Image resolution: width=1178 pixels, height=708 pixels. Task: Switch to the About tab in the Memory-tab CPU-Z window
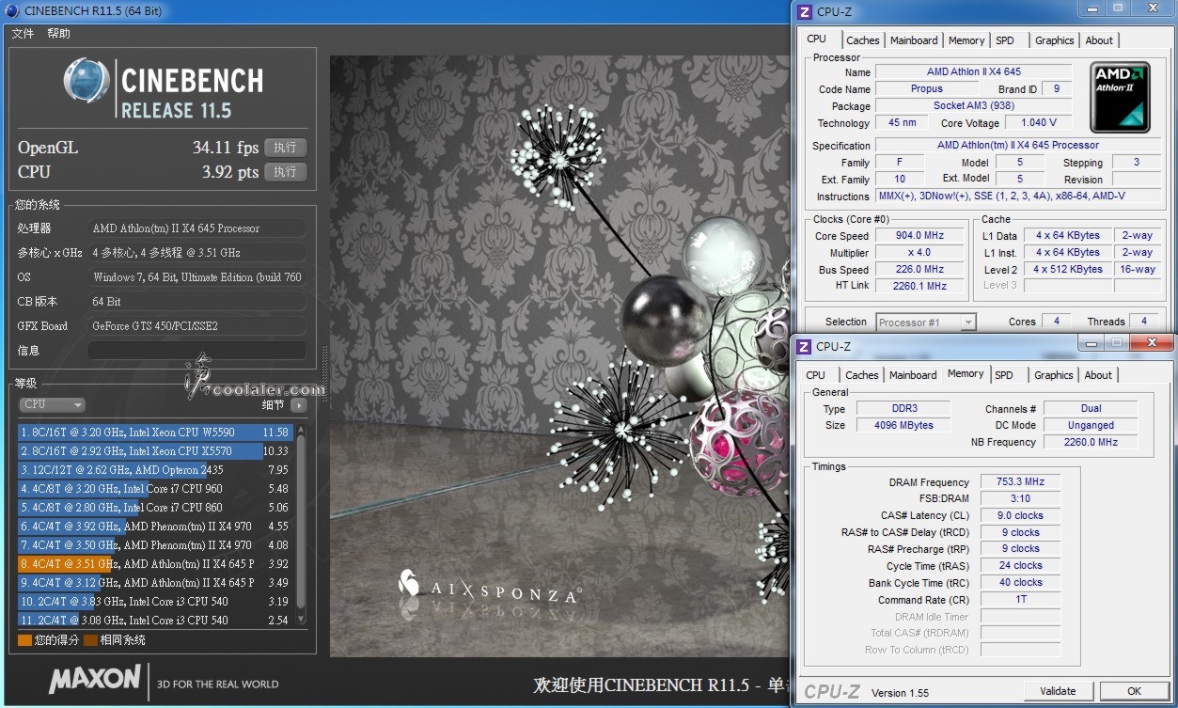point(1098,375)
